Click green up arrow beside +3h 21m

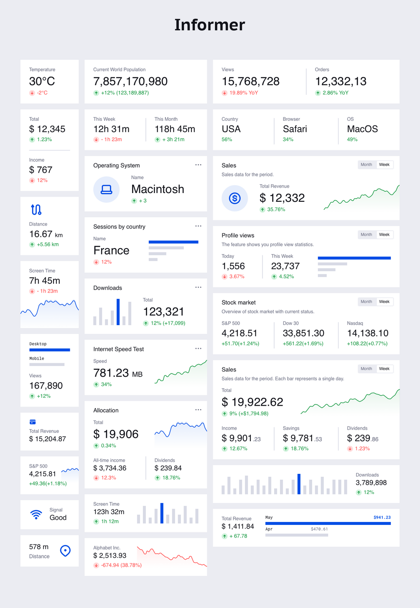(x=157, y=140)
